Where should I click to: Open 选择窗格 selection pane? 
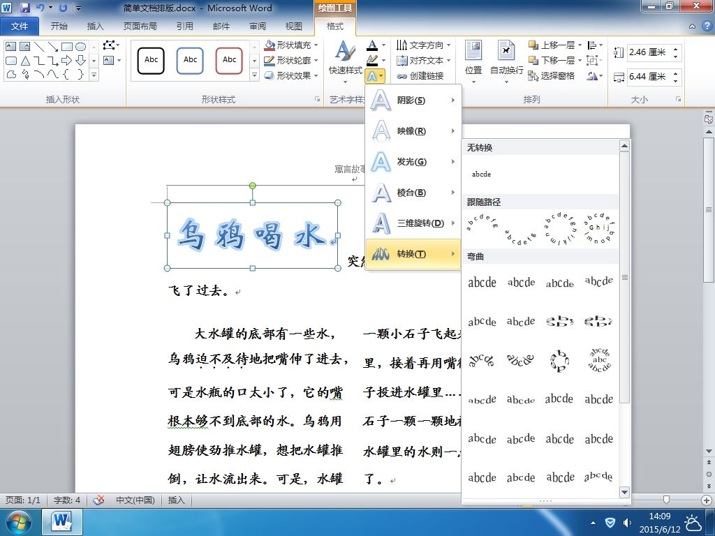552,75
